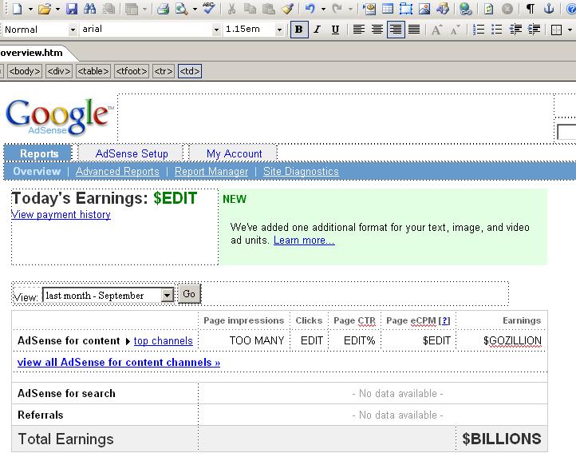Open the Advanced Reports link
This screenshot has width=576, height=457.
click(x=117, y=172)
